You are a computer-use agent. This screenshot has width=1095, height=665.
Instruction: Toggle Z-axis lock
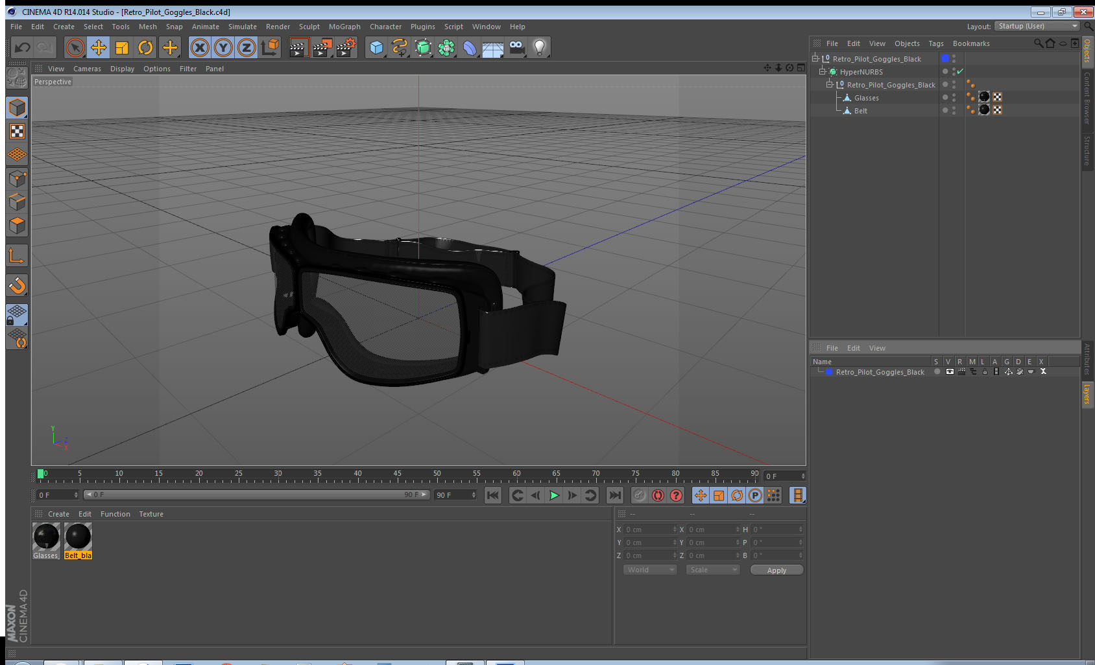pyautogui.click(x=247, y=47)
